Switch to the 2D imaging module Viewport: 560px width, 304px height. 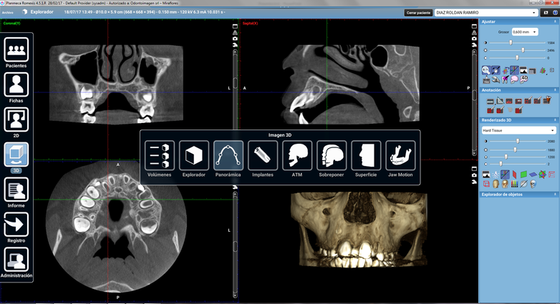(16, 122)
